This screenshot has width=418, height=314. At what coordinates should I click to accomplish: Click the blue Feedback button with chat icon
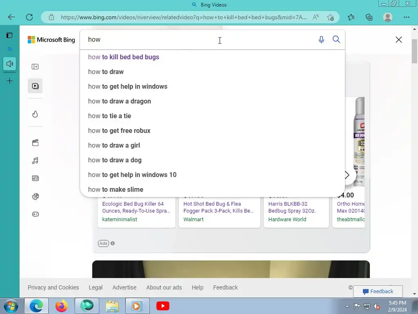point(378,291)
